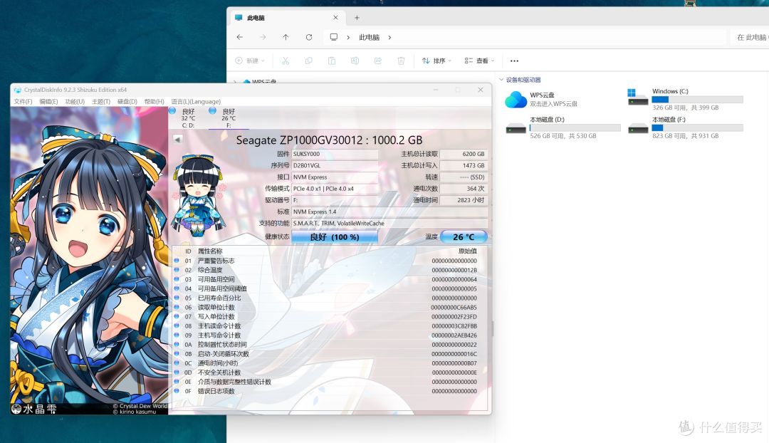Expand WPS云盘 in the Explorer sidebar
The image size is (769, 443).
click(236, 81)
